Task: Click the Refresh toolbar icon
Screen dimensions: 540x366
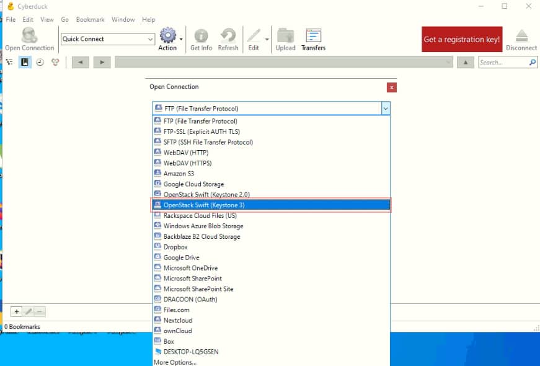Action: click(x=228, y=36)
